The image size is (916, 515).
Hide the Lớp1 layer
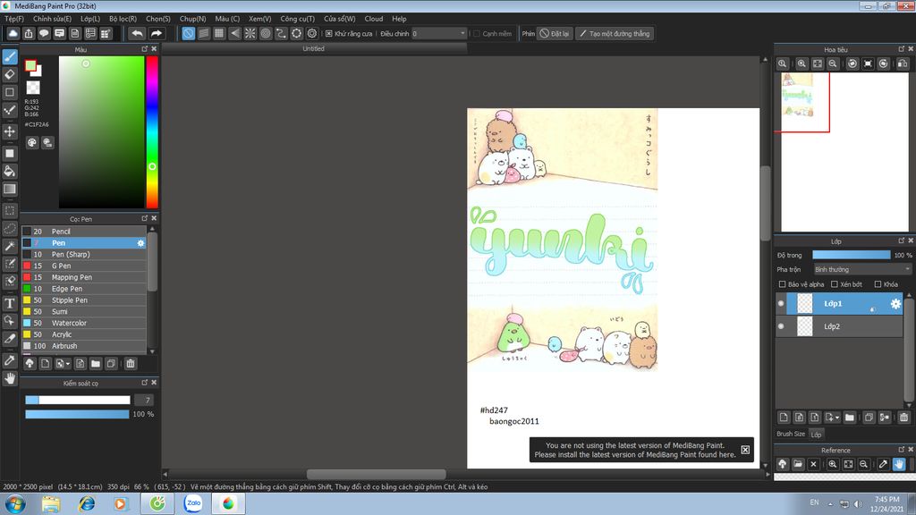[x=781, y=304]
